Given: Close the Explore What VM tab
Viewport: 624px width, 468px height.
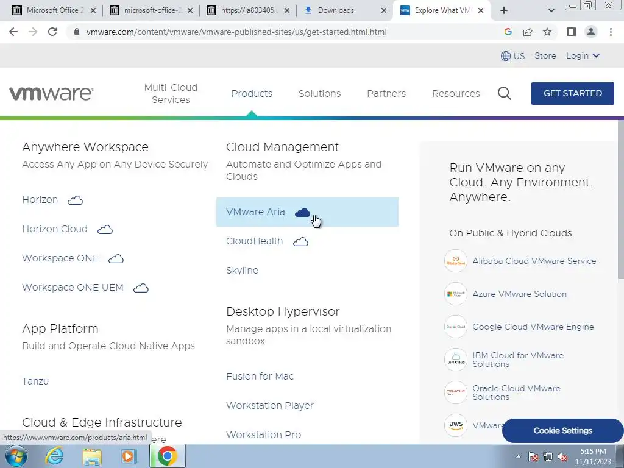Looking at the screenshot, I should [481, 10].
